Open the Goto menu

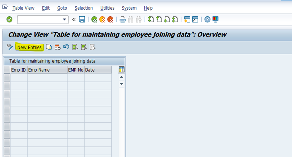tap(62, 8)
